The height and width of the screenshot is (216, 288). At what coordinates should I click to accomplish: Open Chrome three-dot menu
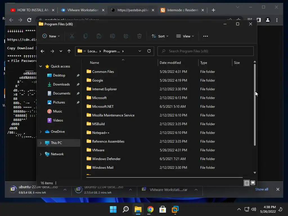pyautogui.click(x=277, y=20)
